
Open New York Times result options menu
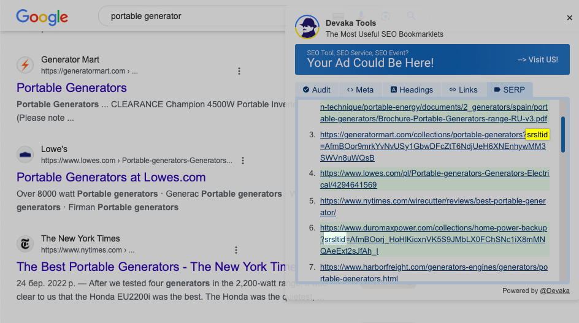(236, 250)
